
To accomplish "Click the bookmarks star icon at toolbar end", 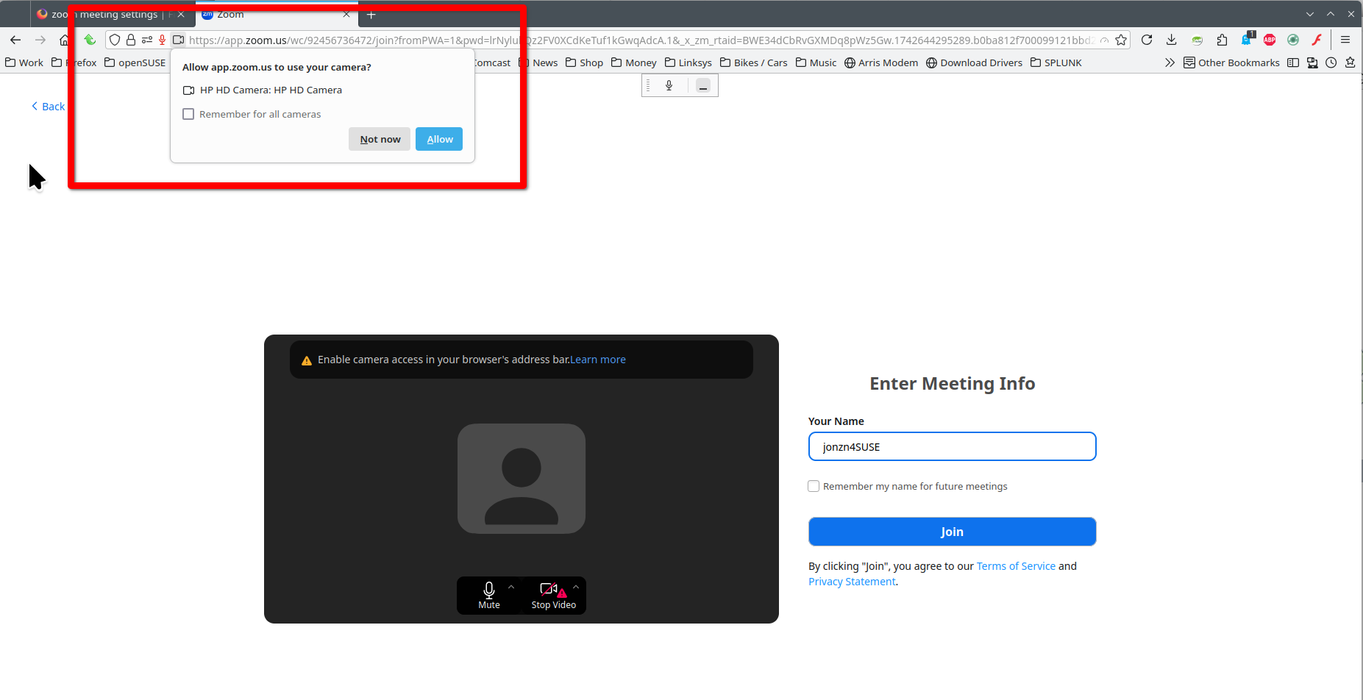I will (1350, 63).
